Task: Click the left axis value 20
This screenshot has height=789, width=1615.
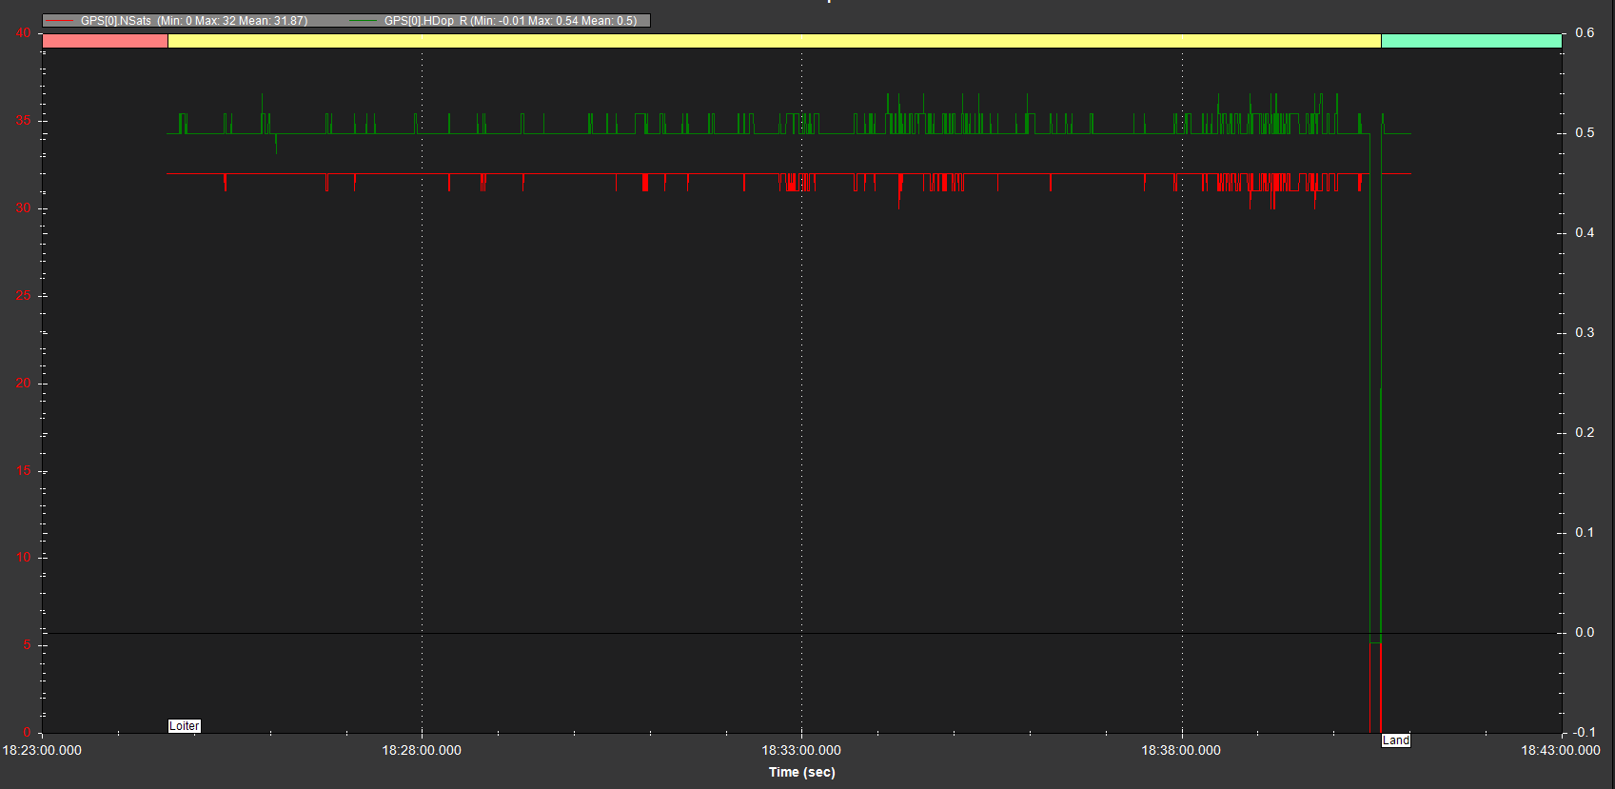Action: tap(24, 383)
